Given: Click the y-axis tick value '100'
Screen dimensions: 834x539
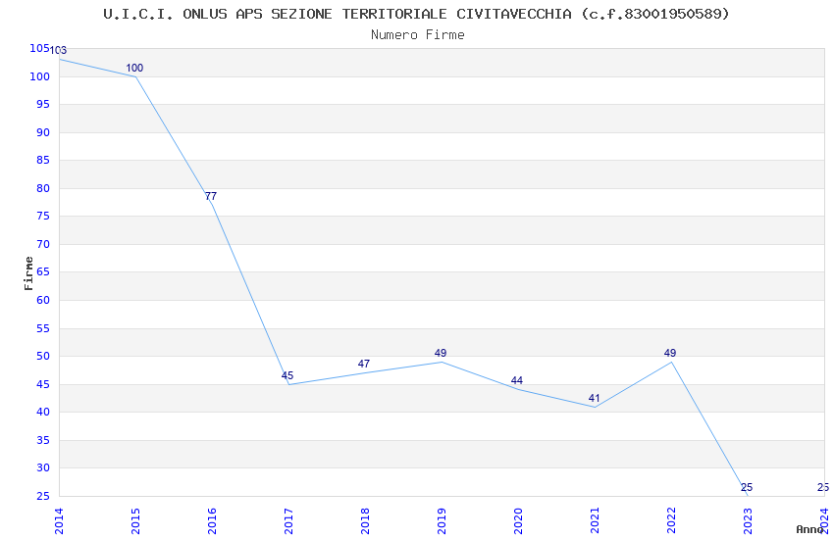Looking at the screenshot, I should point(39,77).
